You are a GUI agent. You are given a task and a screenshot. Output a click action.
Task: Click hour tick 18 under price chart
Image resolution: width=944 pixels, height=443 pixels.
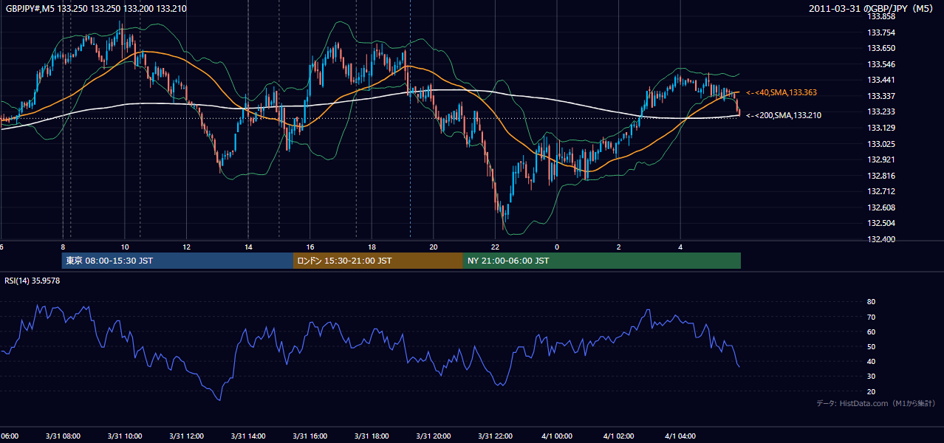[372, 247]
